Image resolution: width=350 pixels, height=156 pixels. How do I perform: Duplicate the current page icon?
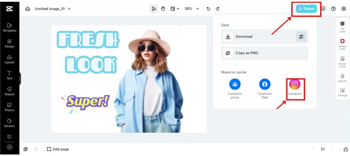click(x=26, y=149)
